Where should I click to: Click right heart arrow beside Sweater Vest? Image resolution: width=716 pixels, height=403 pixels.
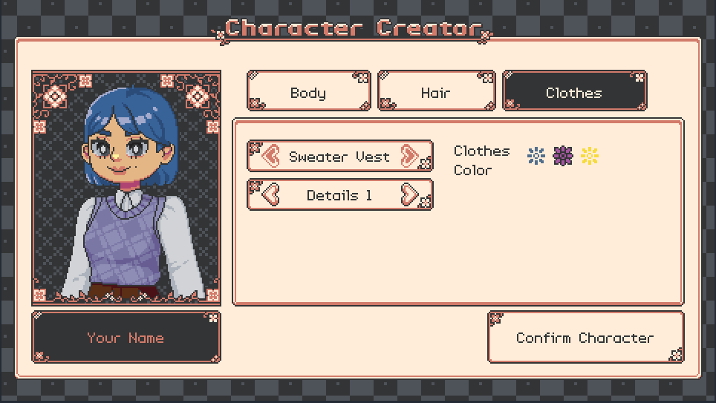(x=409, y=156)
